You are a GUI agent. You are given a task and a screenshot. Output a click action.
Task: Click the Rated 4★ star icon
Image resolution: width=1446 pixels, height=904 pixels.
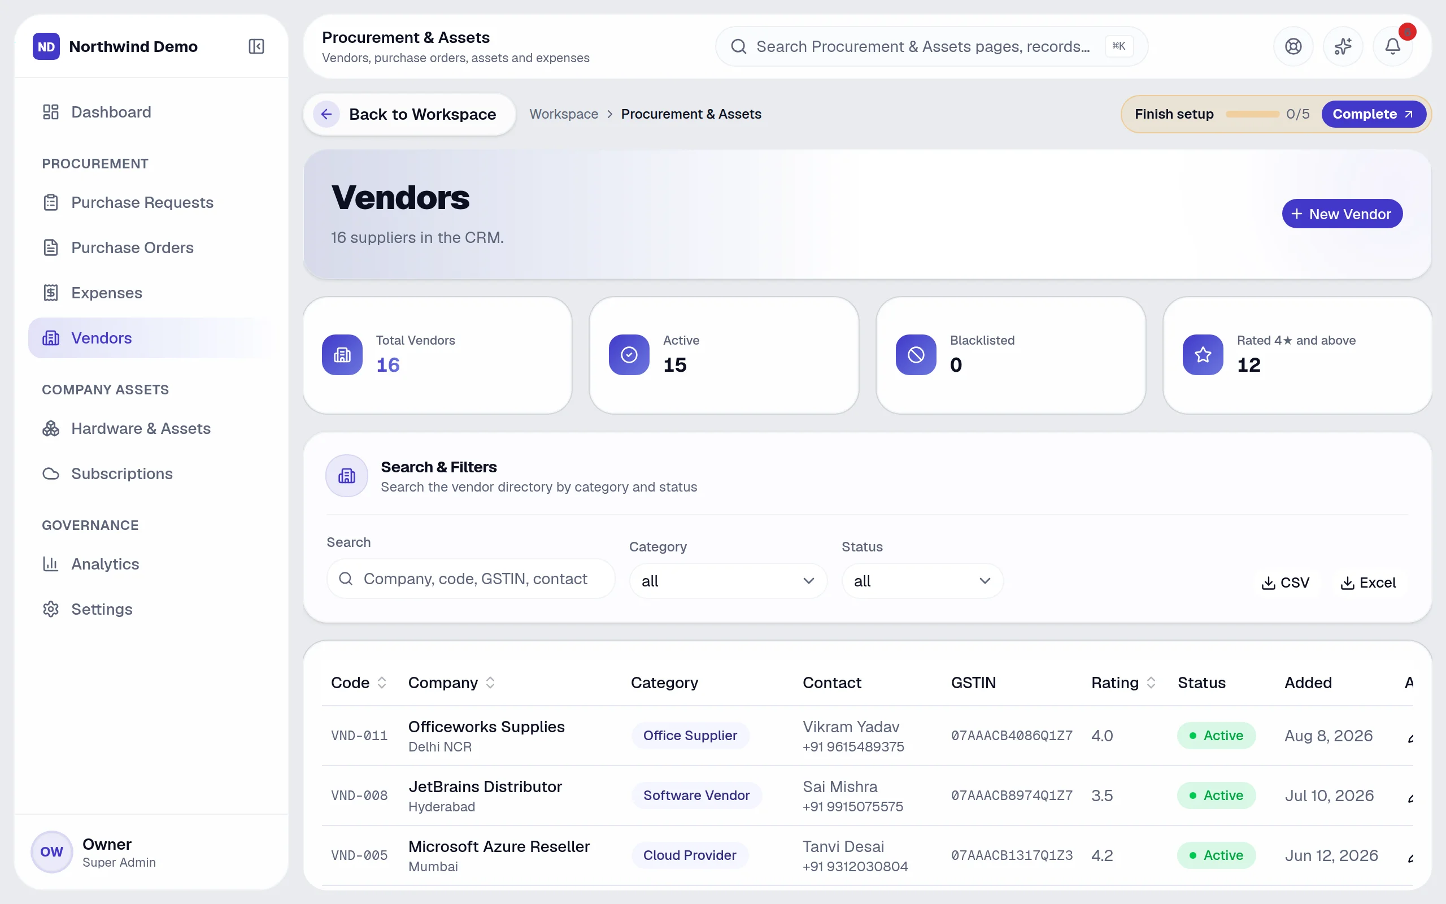click(1202, 355)
